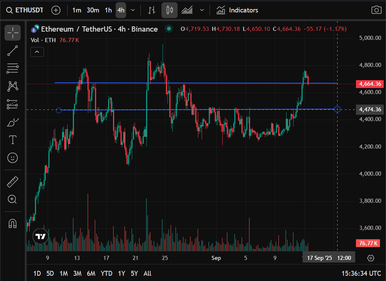
Task: Select the text annotation tool
Action: (12, 140)
